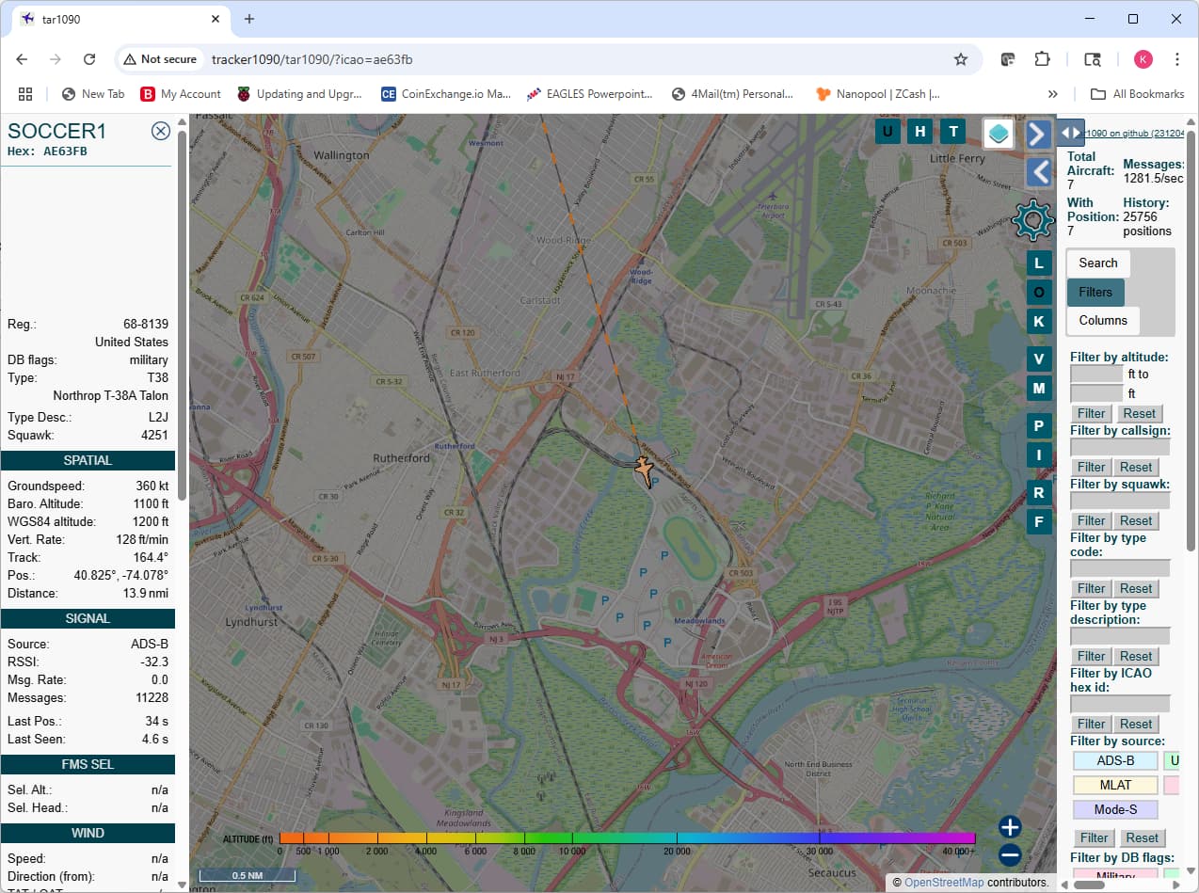The width and height of the screenshot is (1199, 893).
Task: Toggle the L map button
Action: [x=1039, y=263]
